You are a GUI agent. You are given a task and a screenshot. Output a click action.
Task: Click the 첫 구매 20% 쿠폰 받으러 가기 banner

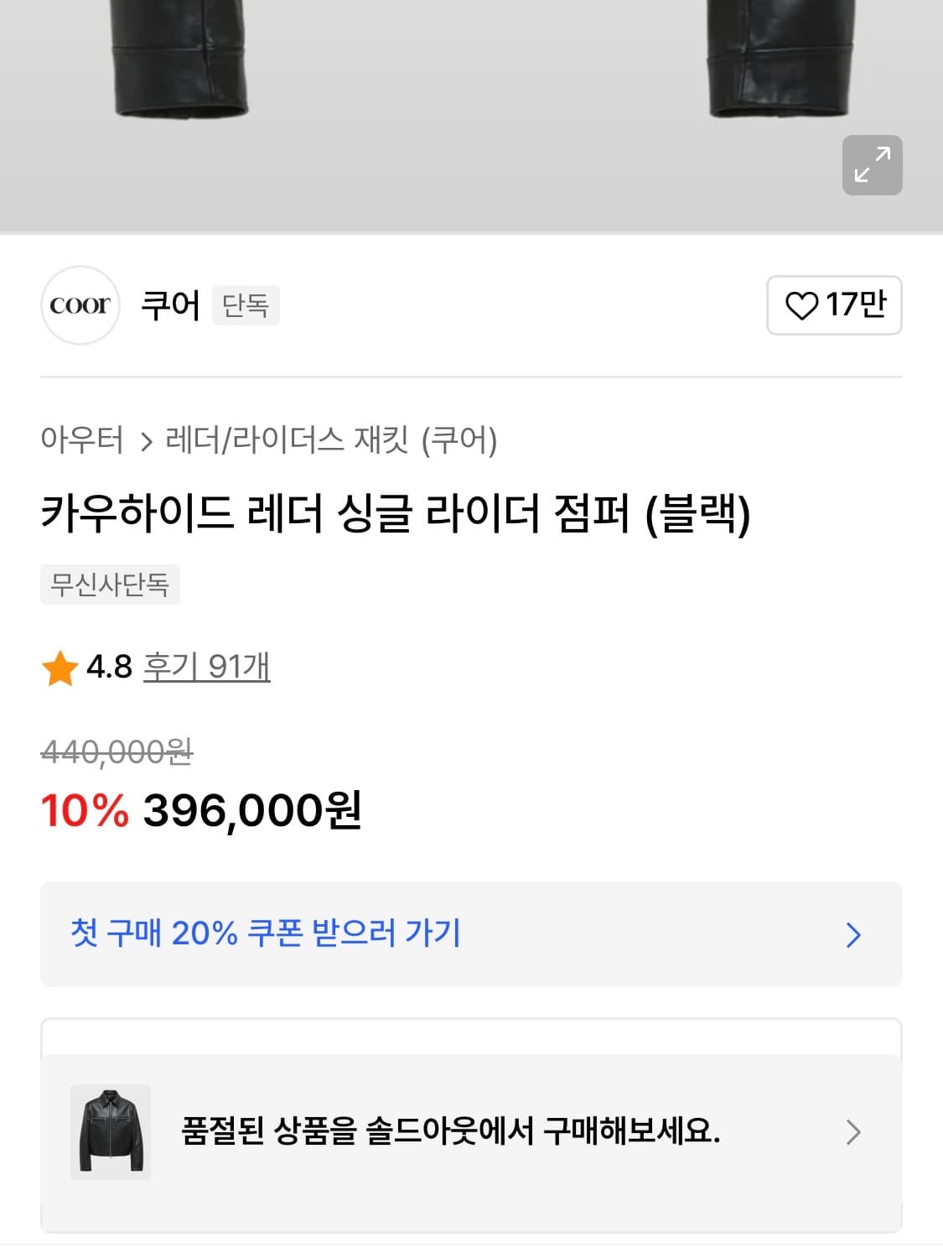click(267, 933)
